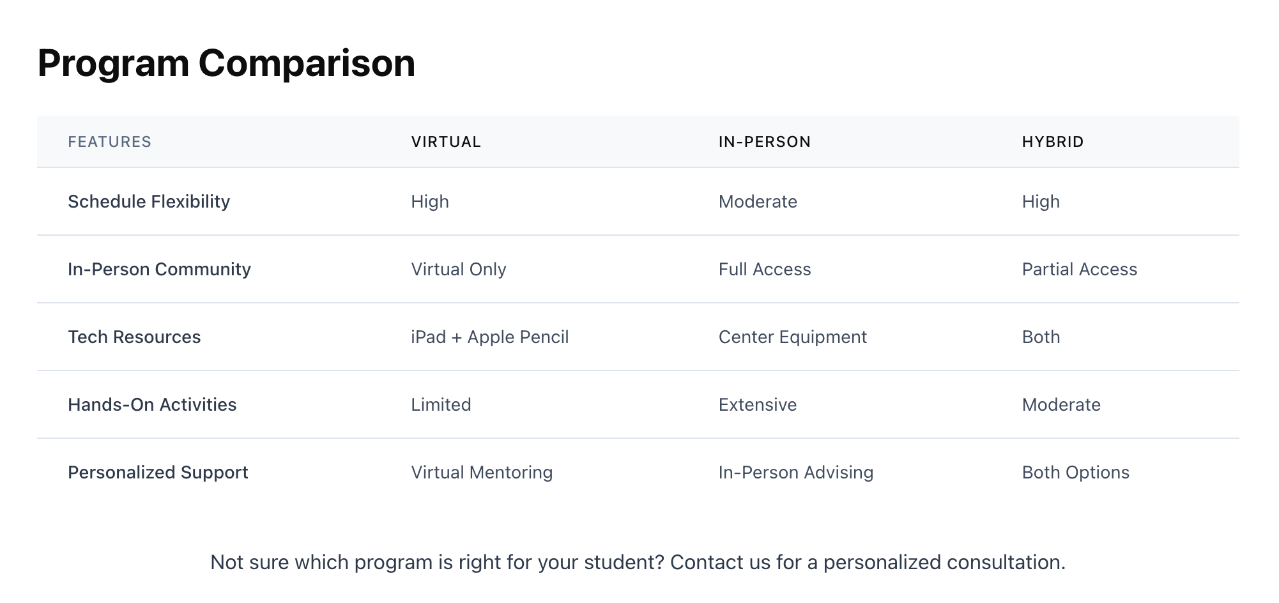Viewport: 1279px width, 603px height.
Task: Click the Virtual Mentoring cell
Action: (482, 473)
